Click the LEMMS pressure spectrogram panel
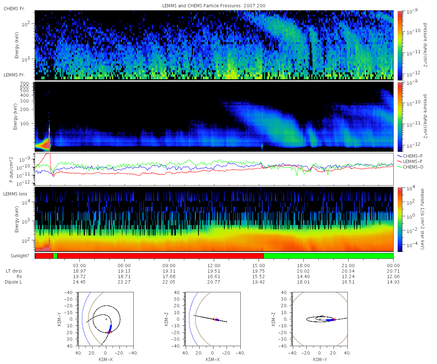This screenshot has width=437, height=364. click(x=214, y=116)
